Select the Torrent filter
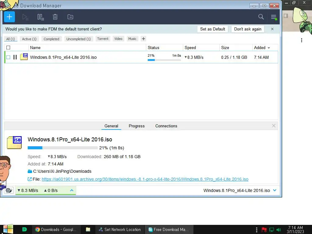 pos(103,39)
